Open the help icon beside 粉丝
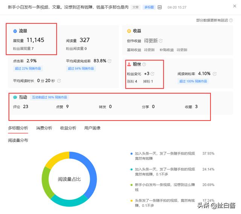 144,64
